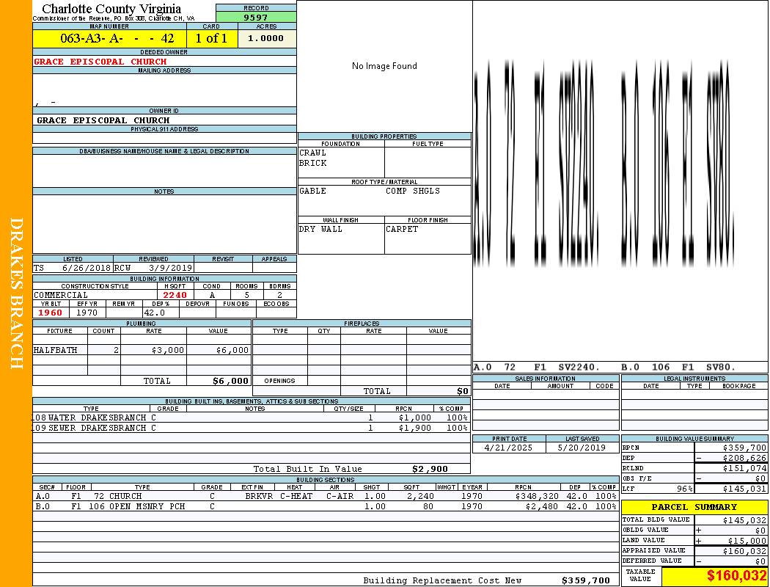Click the RPCN summary value $359,700
Screen dimensions: 770x587
[744, 448]
